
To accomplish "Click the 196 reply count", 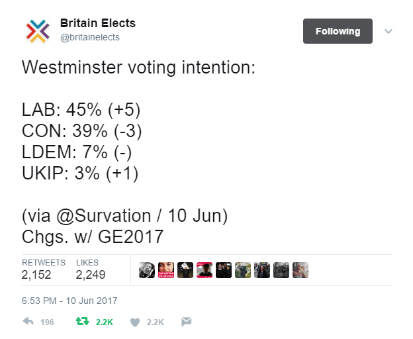I will 47,322.
